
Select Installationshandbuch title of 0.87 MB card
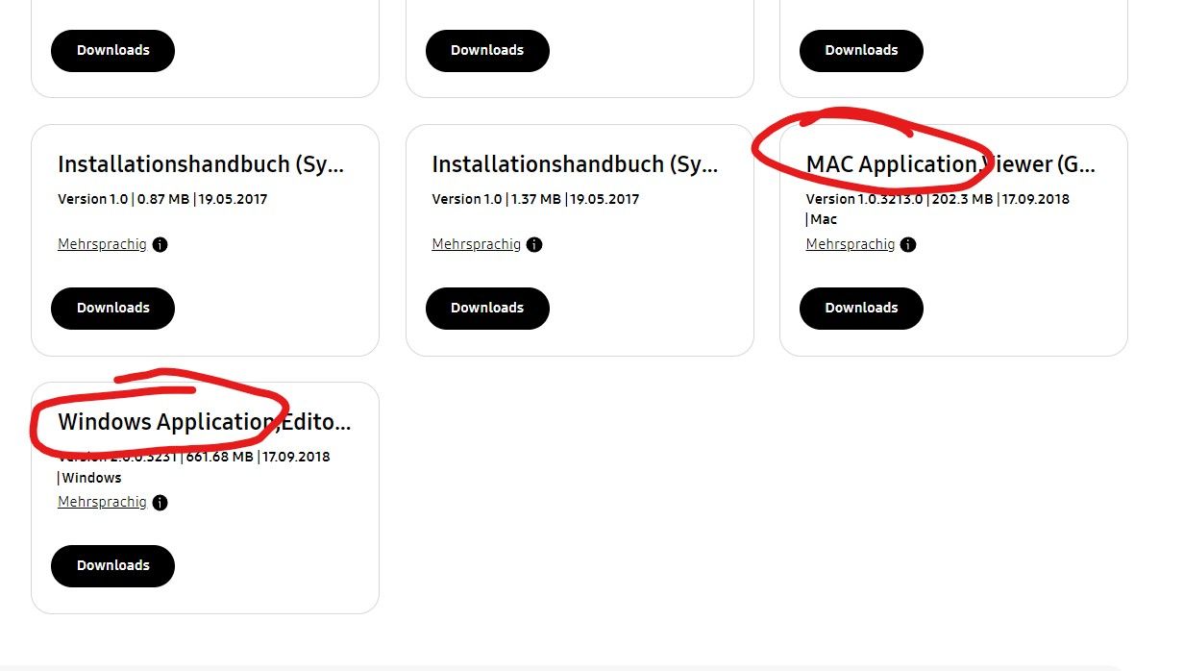point(200,164)
